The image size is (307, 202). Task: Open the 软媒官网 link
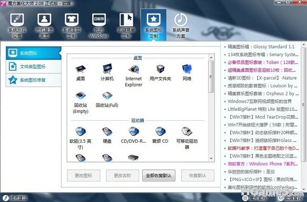[290, 198]
